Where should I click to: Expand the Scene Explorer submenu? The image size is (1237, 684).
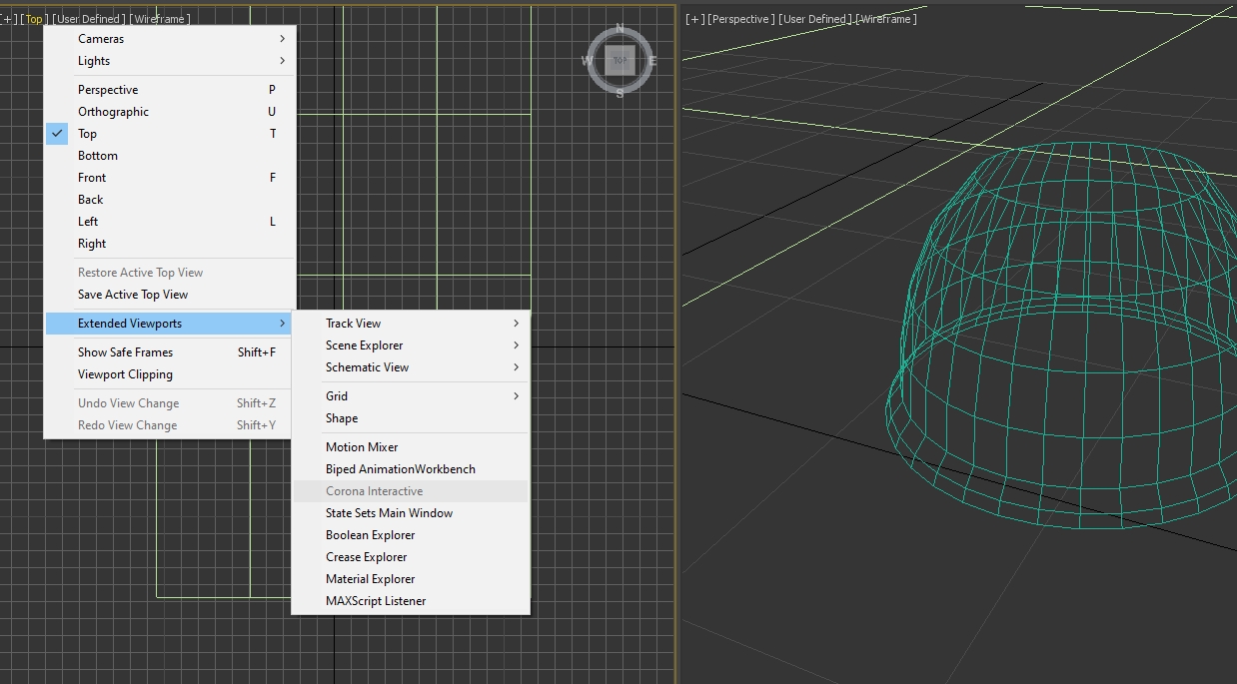[x=411, y=345]
